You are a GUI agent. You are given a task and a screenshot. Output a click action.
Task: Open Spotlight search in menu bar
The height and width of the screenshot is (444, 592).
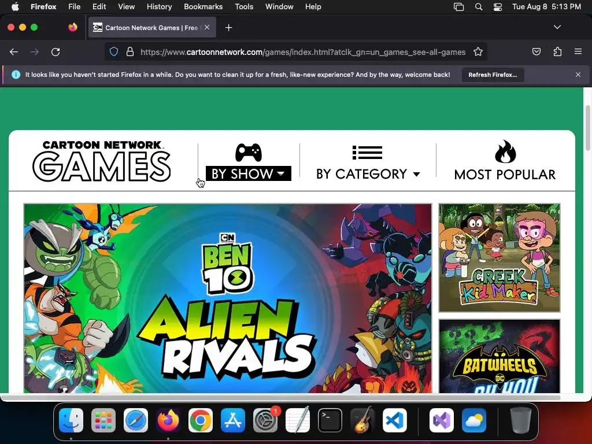click(x=478, y=7)
